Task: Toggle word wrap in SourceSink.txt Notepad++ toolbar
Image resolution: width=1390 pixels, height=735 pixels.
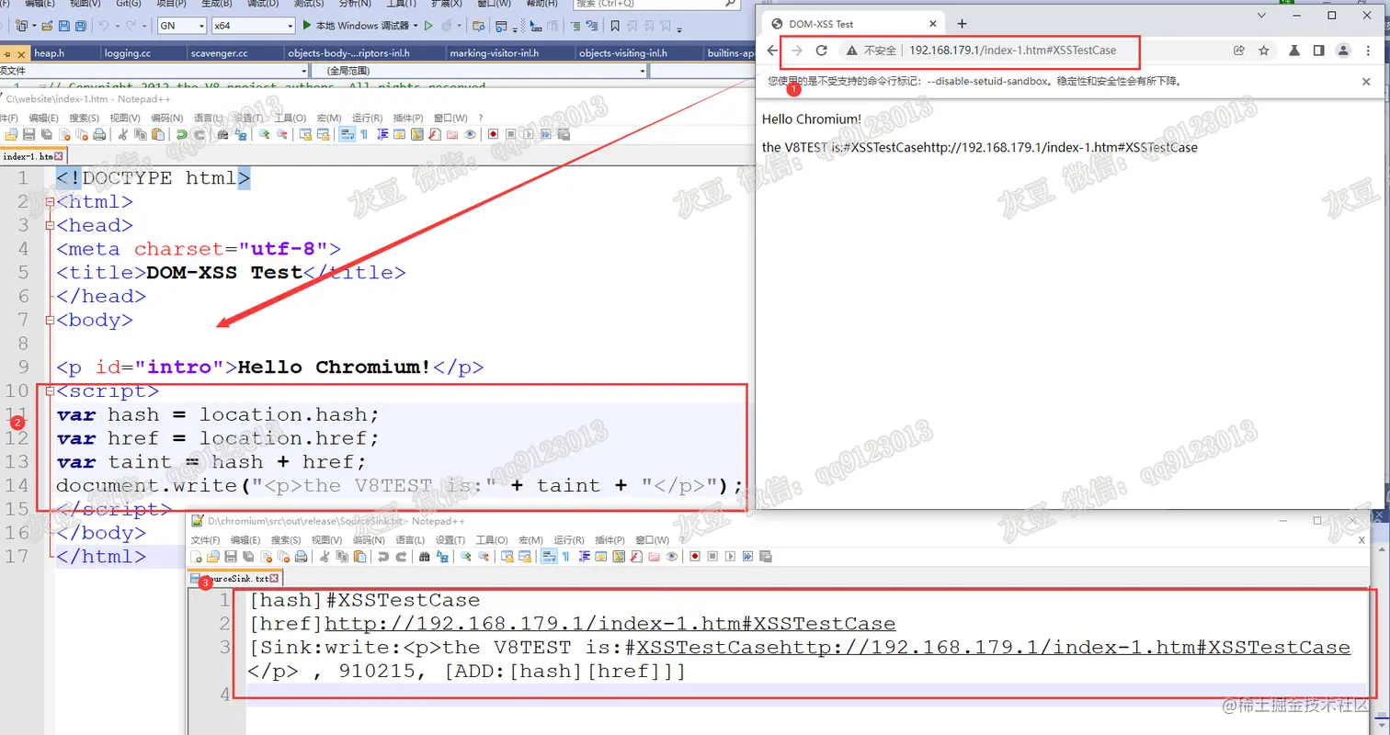Action: 549,557
